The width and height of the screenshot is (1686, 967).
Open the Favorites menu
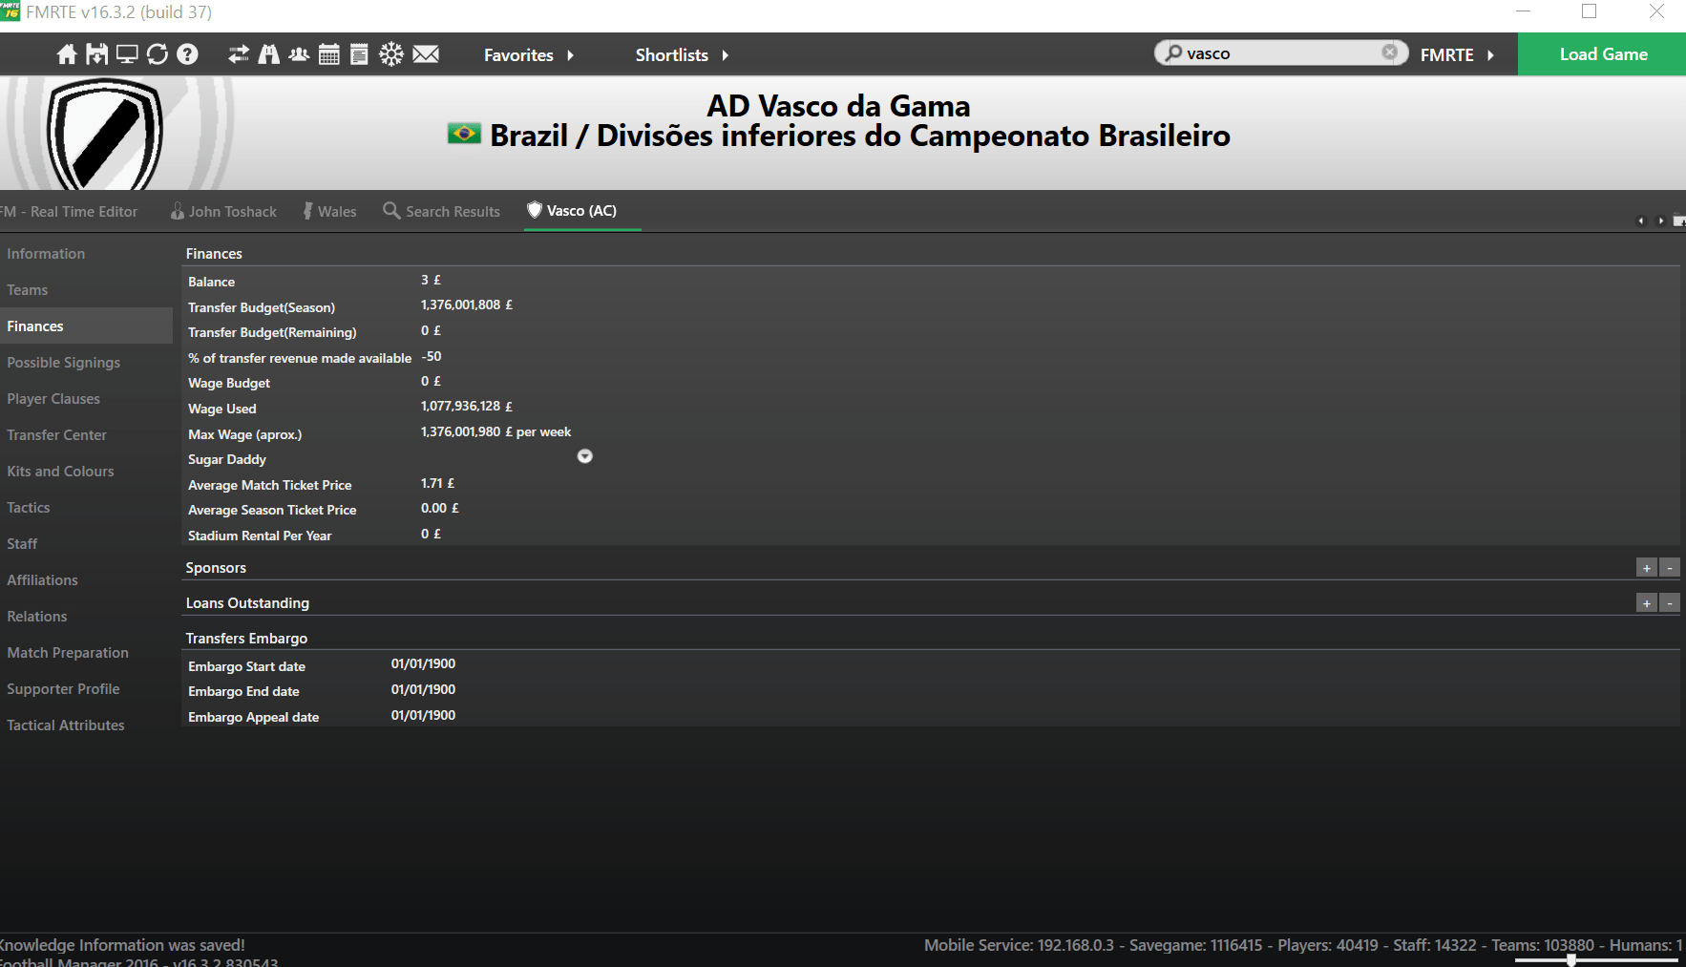529,54
